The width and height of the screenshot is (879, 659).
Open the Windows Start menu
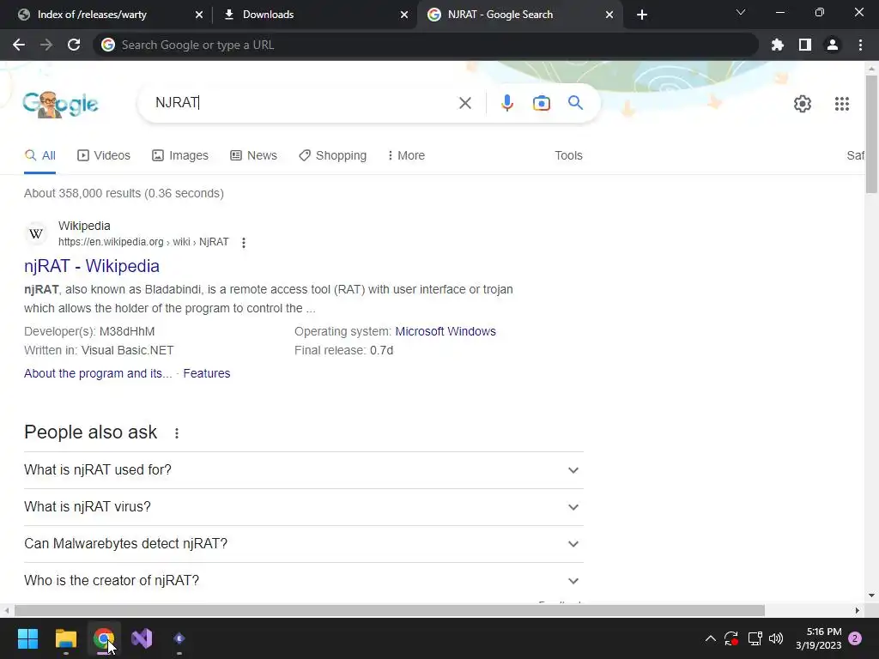tap(27, 638)
